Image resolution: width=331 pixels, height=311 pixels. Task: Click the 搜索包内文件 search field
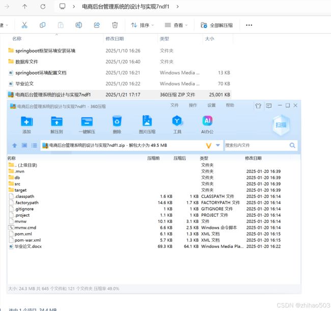257,145
